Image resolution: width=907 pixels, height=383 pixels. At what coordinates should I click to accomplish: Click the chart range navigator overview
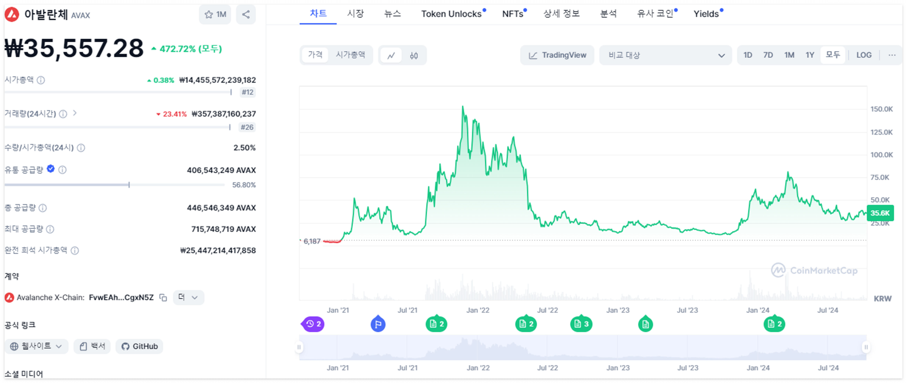583,347
